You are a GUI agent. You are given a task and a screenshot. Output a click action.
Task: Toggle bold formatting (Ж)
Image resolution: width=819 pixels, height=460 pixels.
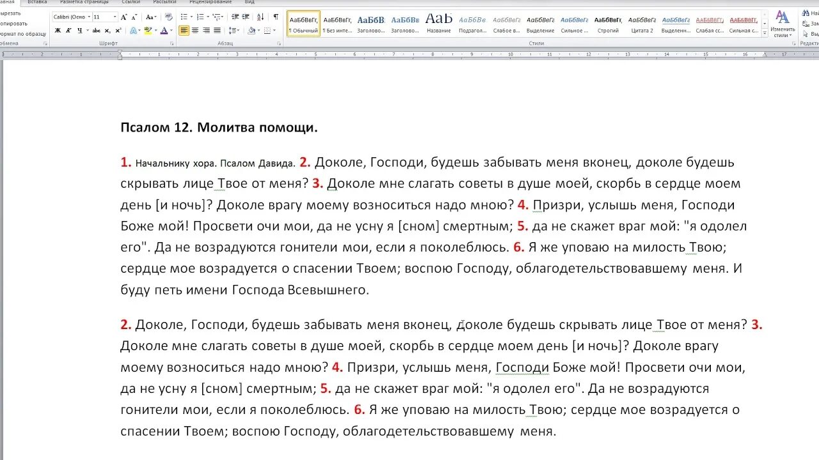[x=58, y=30]
